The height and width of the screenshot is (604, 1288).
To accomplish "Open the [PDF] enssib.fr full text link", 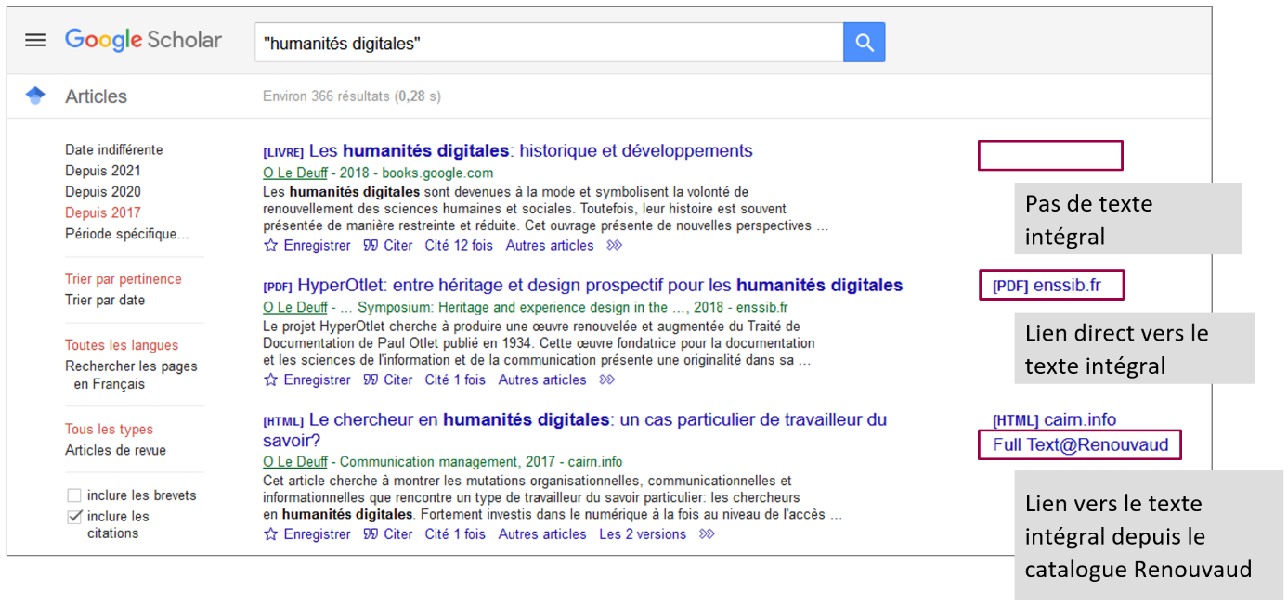I will tap(1047, 286).
